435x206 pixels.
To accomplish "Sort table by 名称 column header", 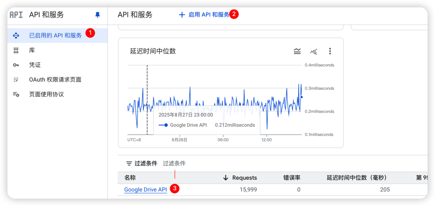I will pyautogui.click(x=130, y=178).
